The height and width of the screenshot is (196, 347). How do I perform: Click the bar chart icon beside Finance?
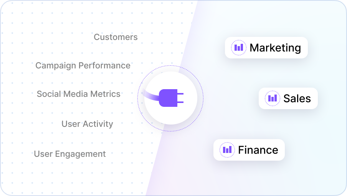coord(227,150)
